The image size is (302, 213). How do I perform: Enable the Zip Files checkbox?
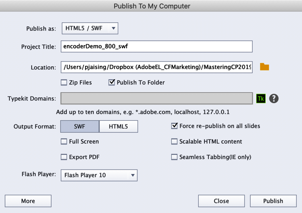coord(64,82)
